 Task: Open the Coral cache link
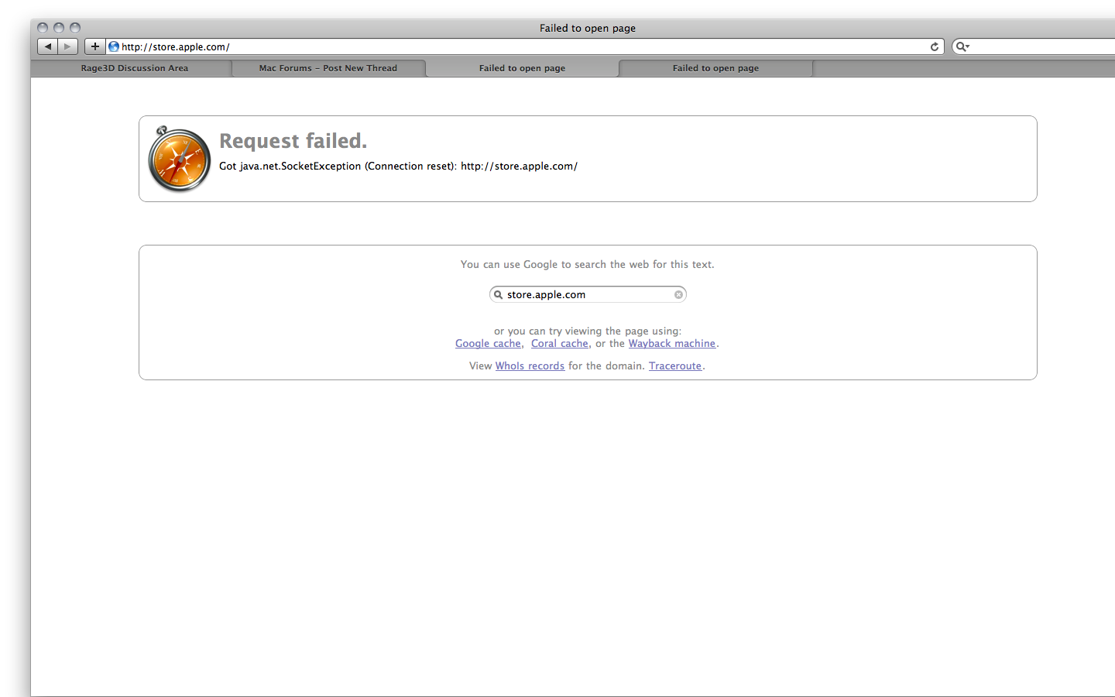(560, 343)
